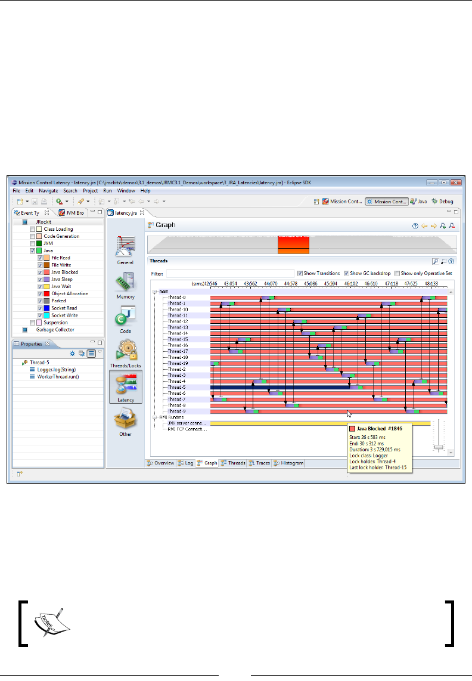Check the Code Generation checkbox
Image resolution: width=472 pixels, height=681 pixels.
coord(32,237)
